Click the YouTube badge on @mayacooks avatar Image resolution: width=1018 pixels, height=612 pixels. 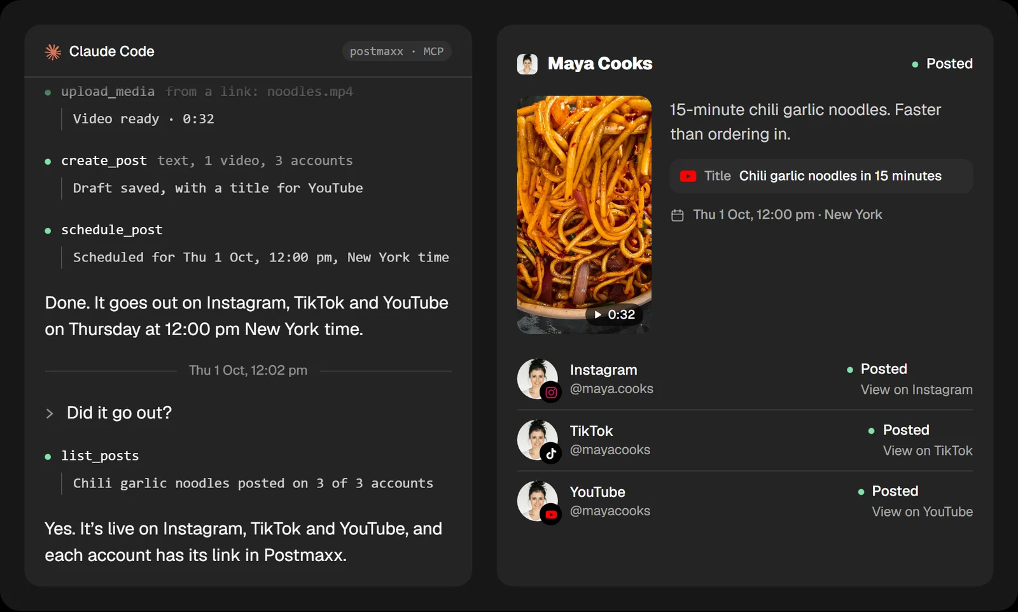tap(551, 515)
